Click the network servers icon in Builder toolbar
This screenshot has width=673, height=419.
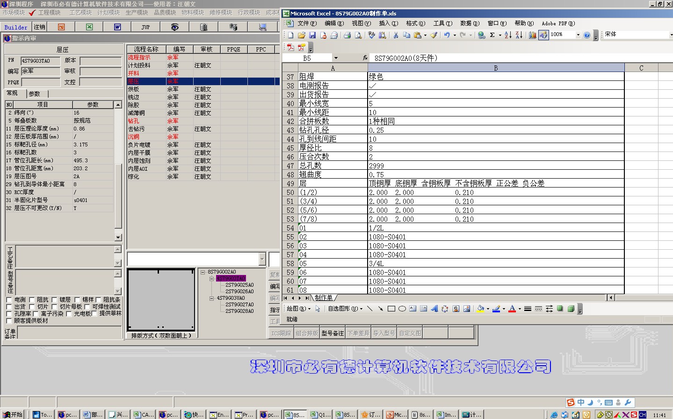(233, 27)
